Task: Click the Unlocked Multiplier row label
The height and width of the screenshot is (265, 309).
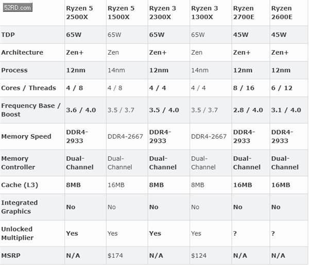Action: coord(18,234)
